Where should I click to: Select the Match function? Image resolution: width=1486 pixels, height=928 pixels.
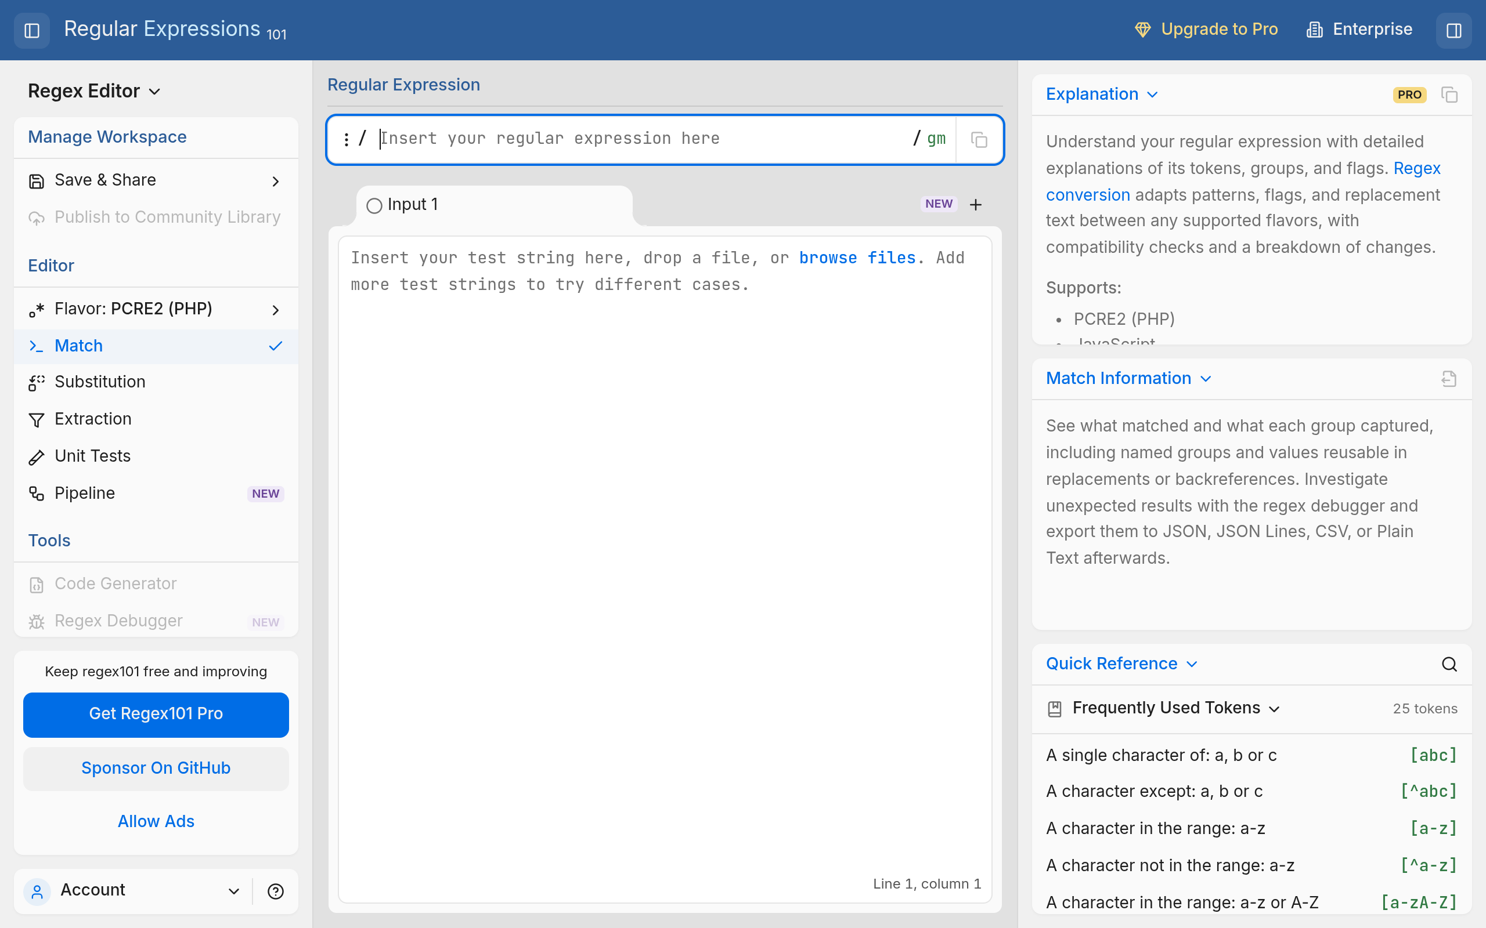pos(156,346)
